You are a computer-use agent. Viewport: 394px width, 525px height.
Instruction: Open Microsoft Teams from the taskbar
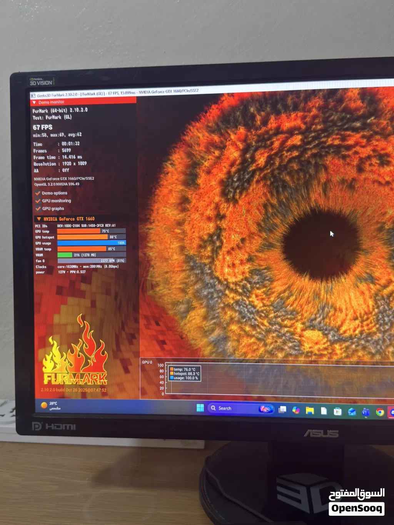366,412
